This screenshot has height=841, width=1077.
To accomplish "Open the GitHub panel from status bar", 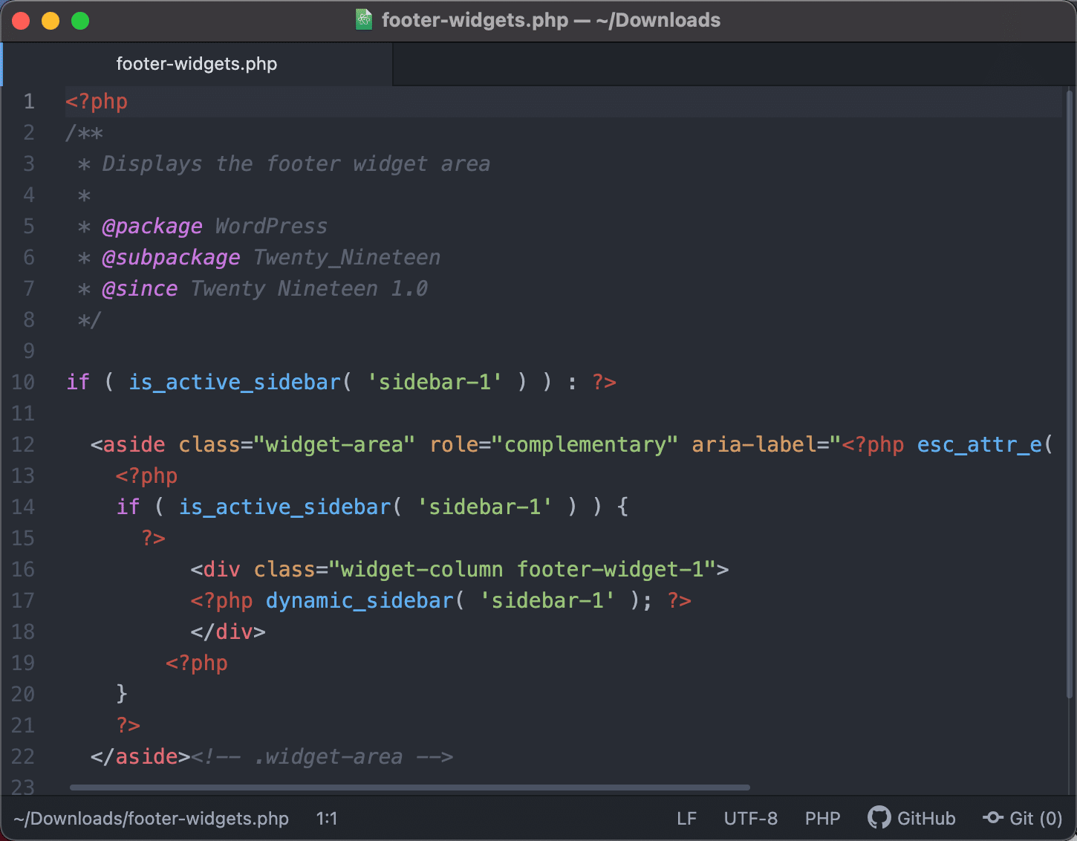I will [912, 818].
